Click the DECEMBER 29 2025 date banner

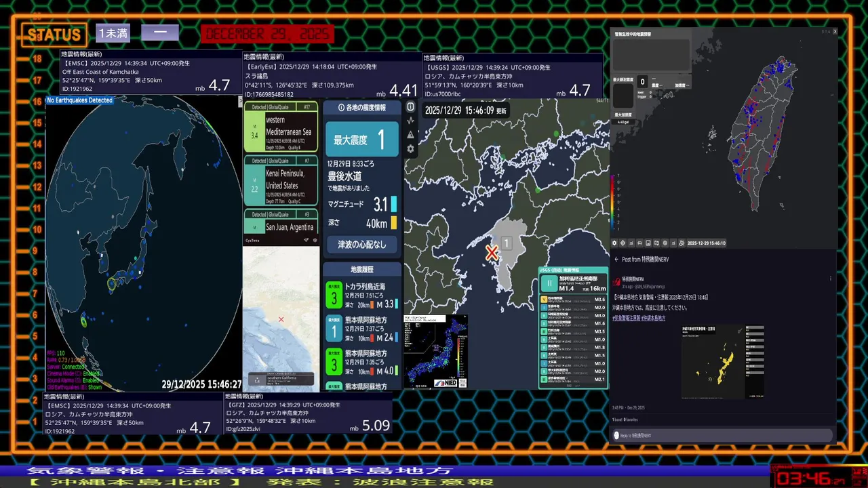(268, 34)
